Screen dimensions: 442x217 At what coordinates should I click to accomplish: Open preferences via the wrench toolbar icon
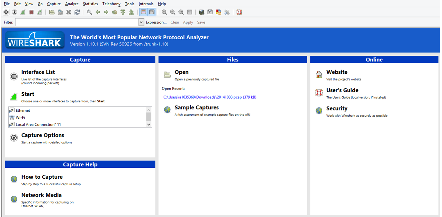tap(227, 12)
